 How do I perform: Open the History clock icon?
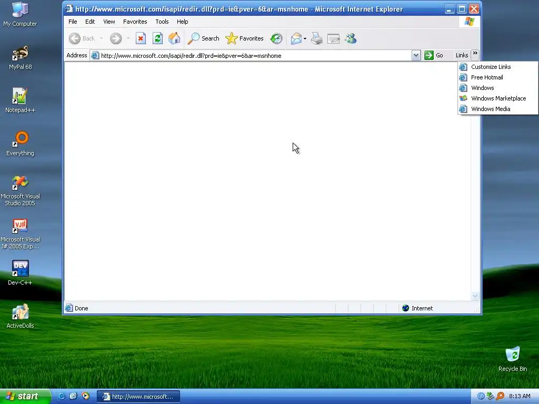[x=276, y=38]
